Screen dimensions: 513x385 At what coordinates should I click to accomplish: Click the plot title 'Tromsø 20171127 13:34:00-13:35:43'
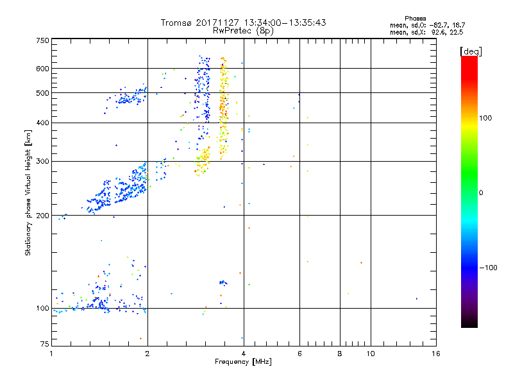(243, 22)
